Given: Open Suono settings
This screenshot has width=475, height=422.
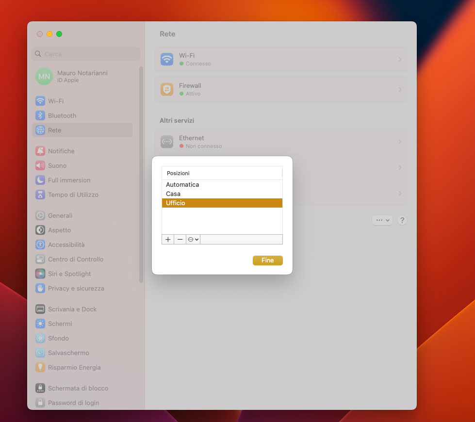Looking at the screenshot, I should [x=82, y=165].
